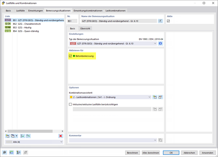Click disabled inclusive/exclusive load case field
218x157 pixels.
[112, 109]
